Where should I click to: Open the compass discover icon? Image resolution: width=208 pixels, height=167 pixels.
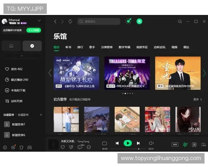pyautogui.click(x=32, y=46)
